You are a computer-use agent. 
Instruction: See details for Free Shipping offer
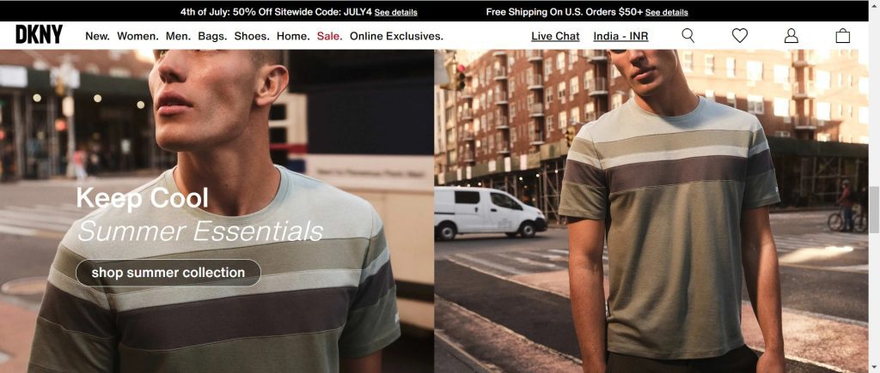[666, 12]
